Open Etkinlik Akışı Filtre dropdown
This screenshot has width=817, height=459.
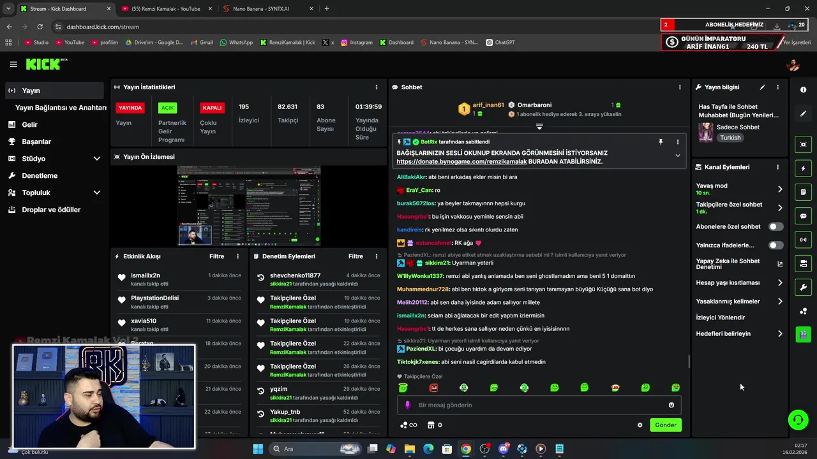click(217, 256)
